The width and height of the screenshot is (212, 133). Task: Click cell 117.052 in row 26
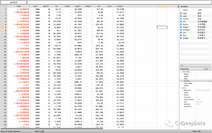(x=57, y=85)
